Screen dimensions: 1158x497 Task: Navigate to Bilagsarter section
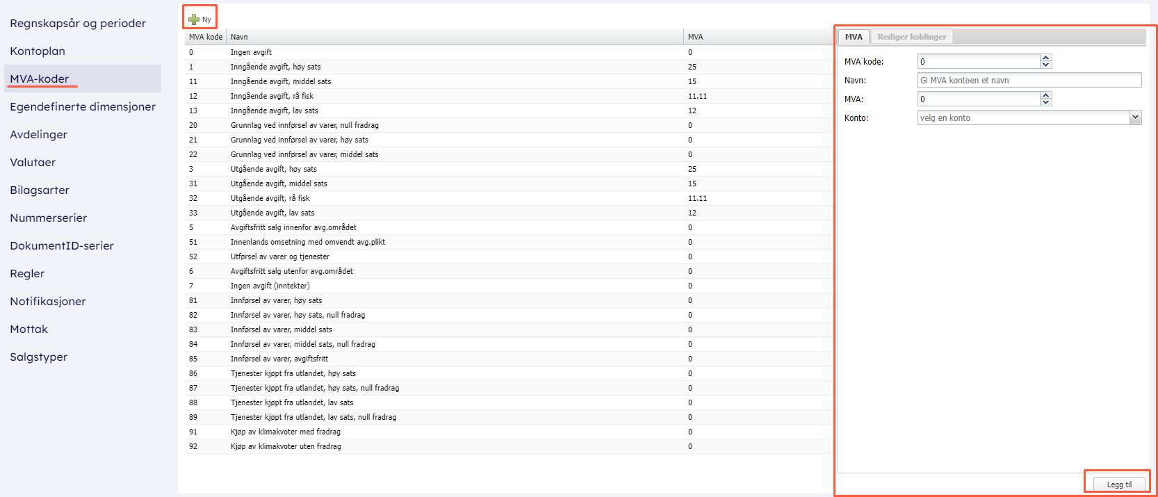(40, 190)
